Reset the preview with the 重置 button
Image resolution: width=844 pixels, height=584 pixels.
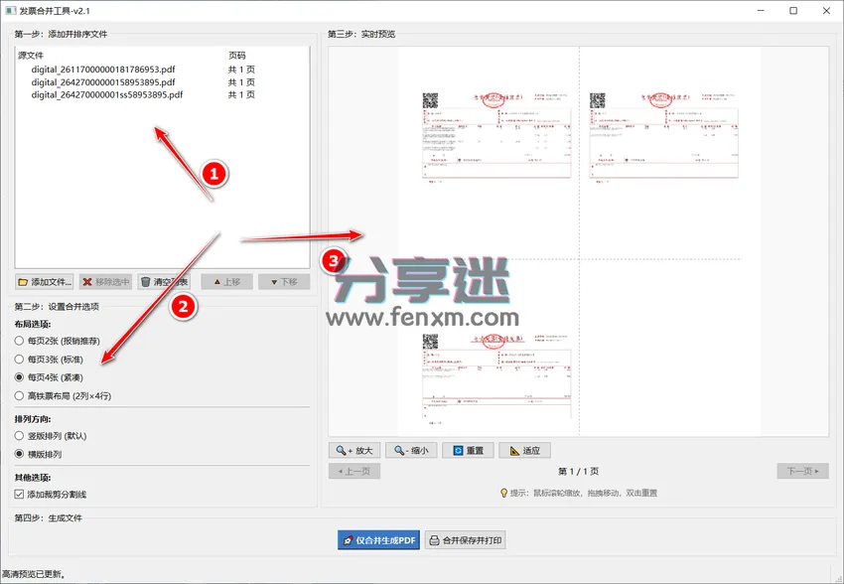click(468, 451)
